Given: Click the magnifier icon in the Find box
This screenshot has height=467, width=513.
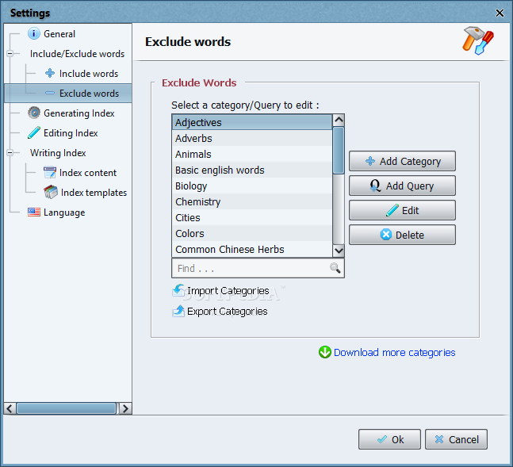Looking at the screenshot, I should 335,268.
